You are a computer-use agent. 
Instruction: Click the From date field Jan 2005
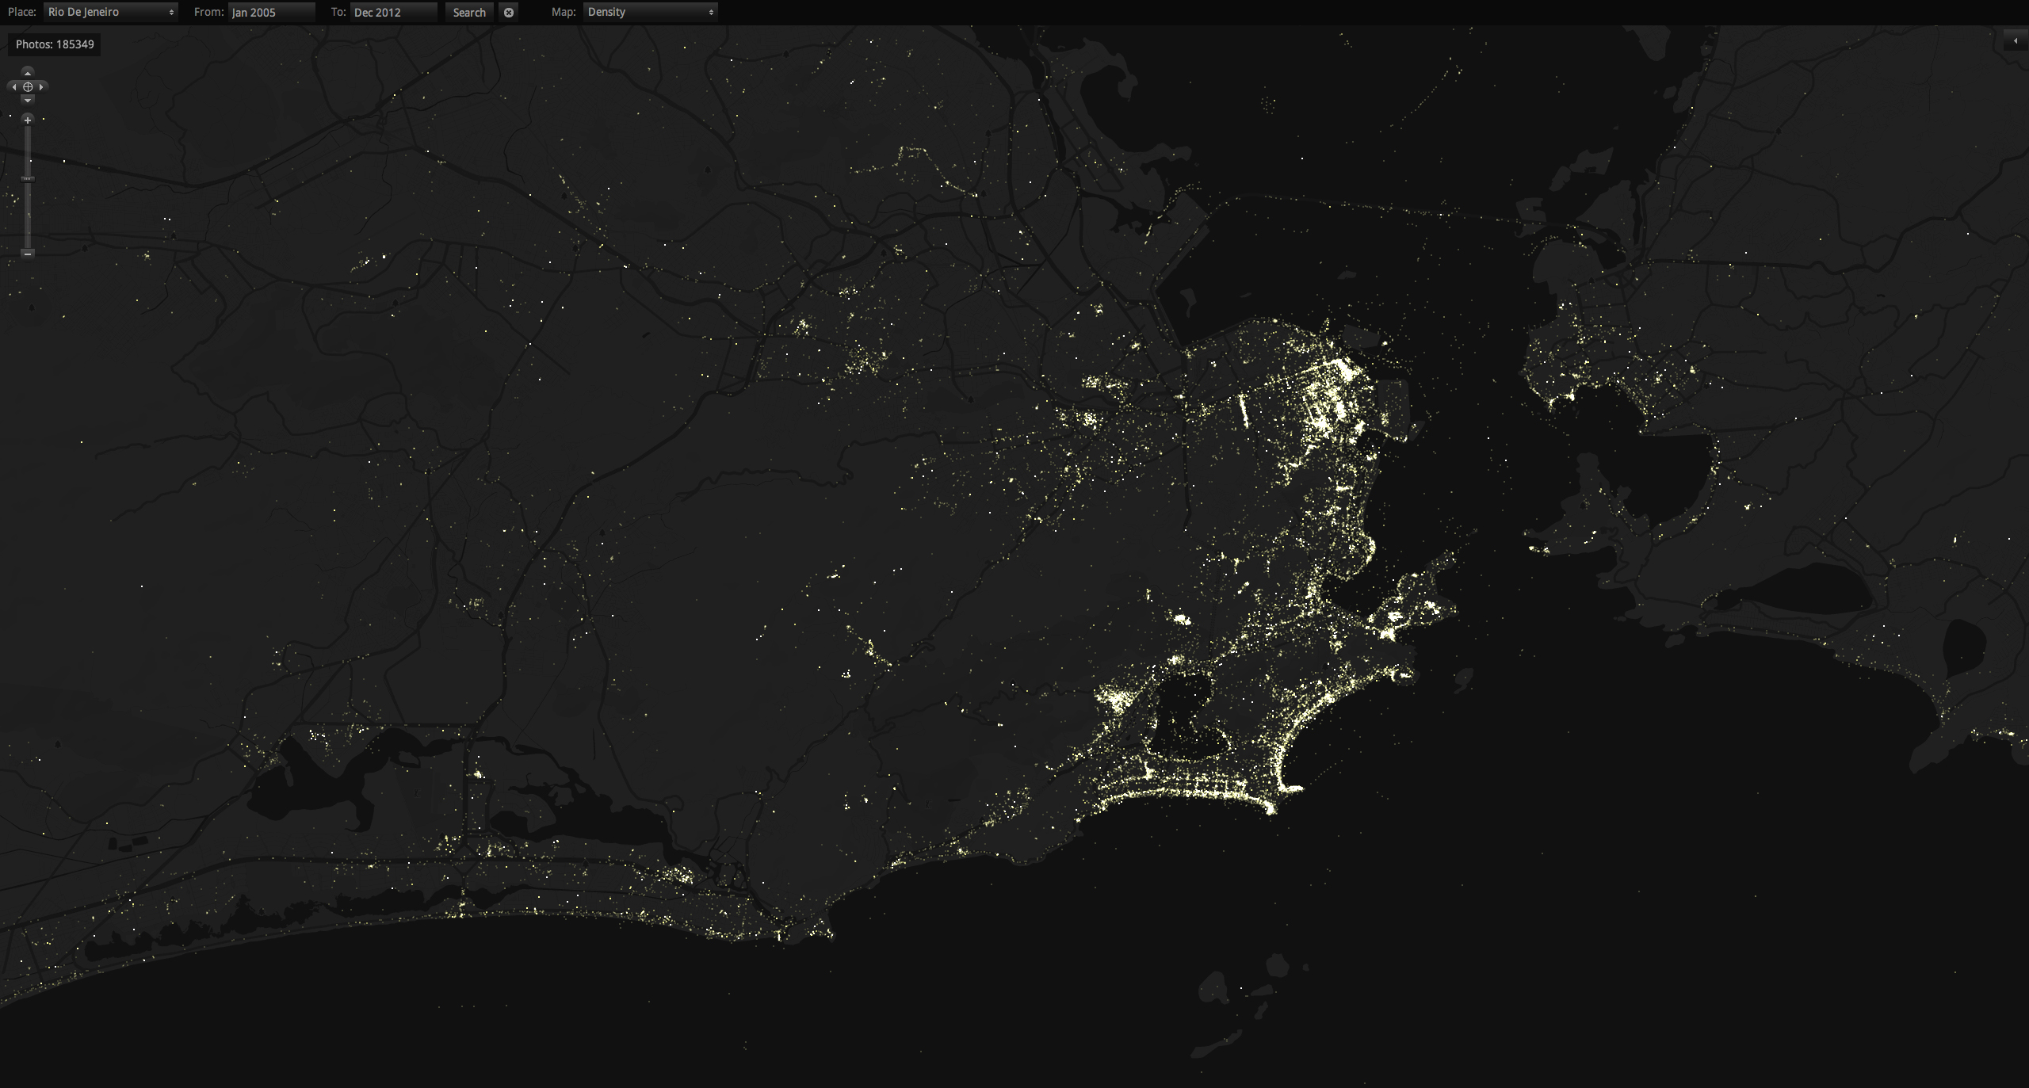(x=271, y=12)
